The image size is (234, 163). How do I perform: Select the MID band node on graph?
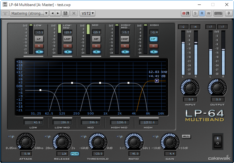[x=100, y=83]
